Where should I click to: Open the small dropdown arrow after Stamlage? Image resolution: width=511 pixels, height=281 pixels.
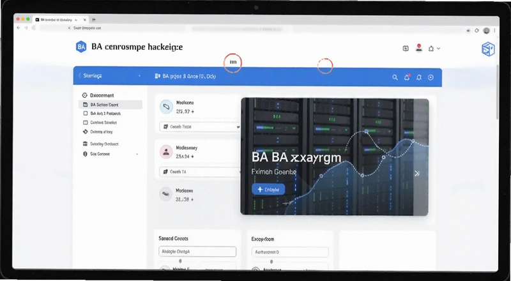139,75
